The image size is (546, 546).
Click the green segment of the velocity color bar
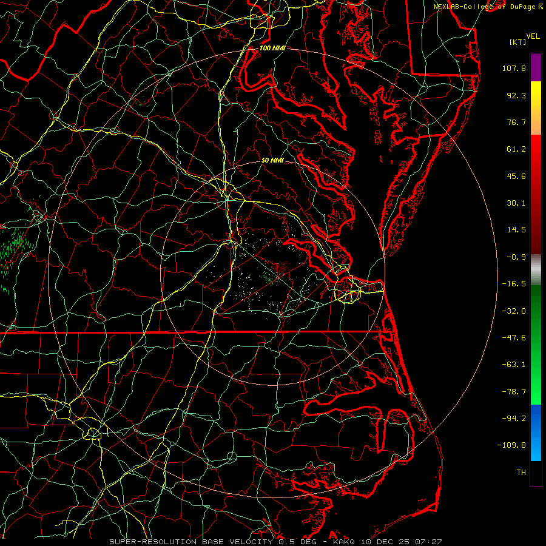point(536,345)
